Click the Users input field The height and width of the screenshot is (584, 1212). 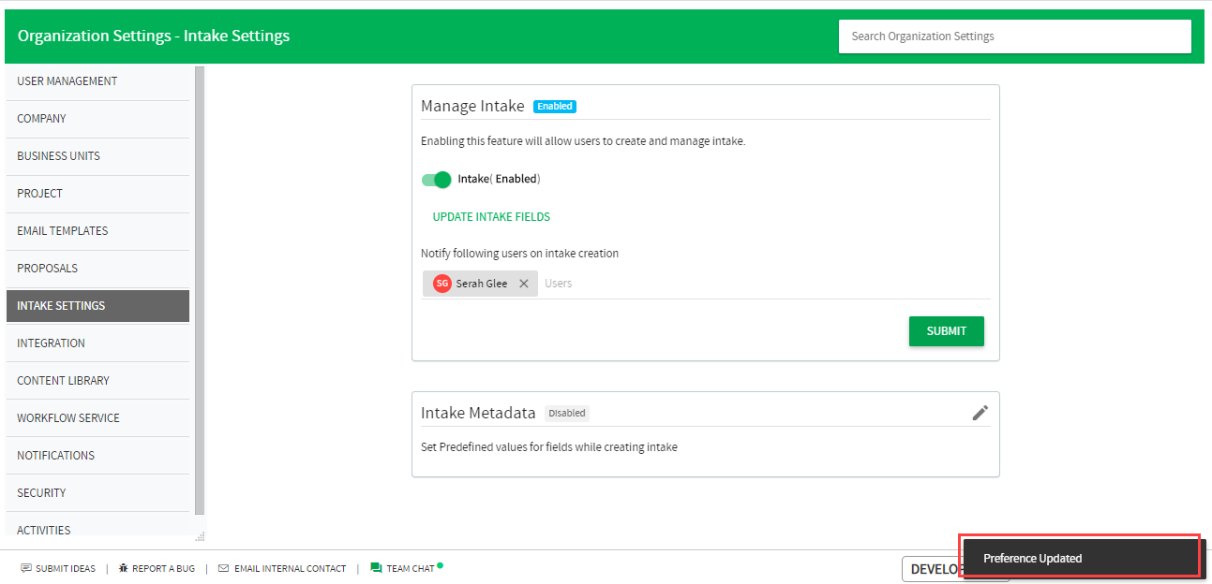767,284
